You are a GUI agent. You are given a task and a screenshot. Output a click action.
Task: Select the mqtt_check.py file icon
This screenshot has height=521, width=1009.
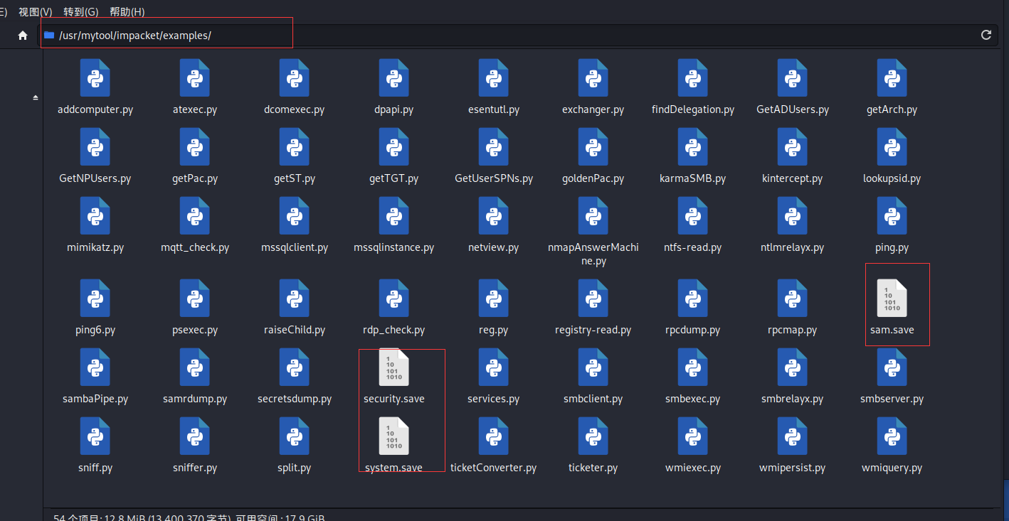(195, 216)
